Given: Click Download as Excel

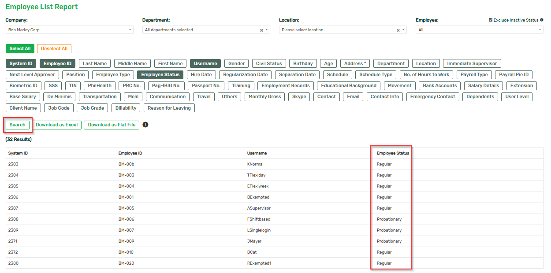Looking at the screenshot, I should point(56,125).
